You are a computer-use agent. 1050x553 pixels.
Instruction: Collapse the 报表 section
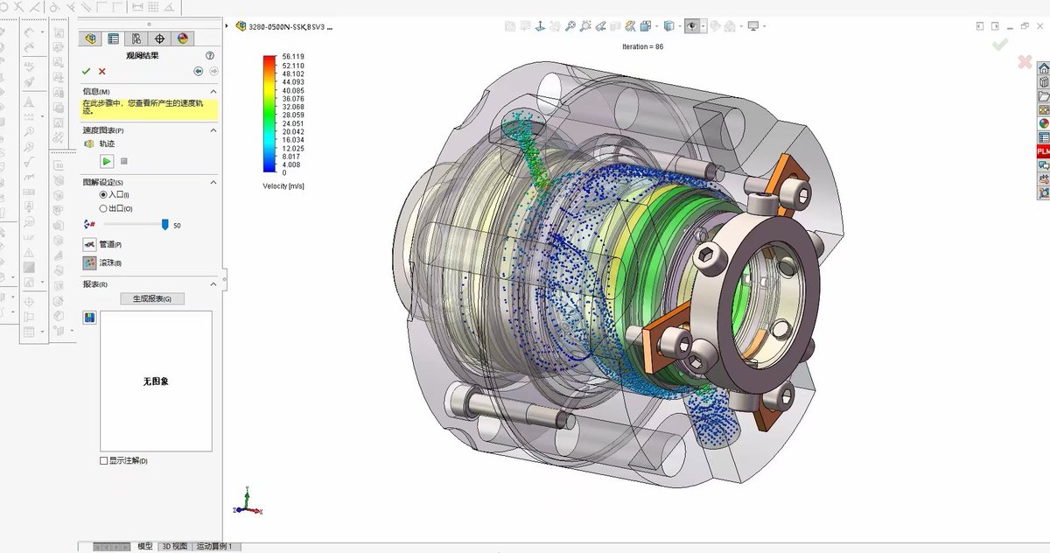click(213, 284)
